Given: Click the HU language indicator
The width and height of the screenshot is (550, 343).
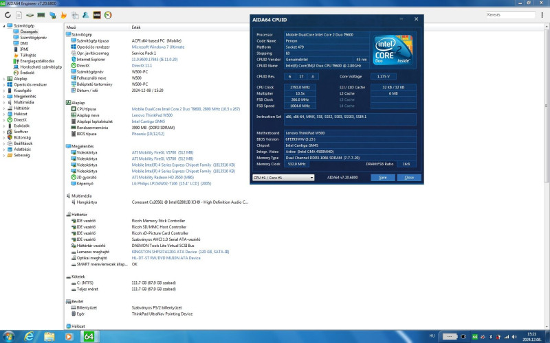Looking at the screenshot, I should tap(432, 336).
